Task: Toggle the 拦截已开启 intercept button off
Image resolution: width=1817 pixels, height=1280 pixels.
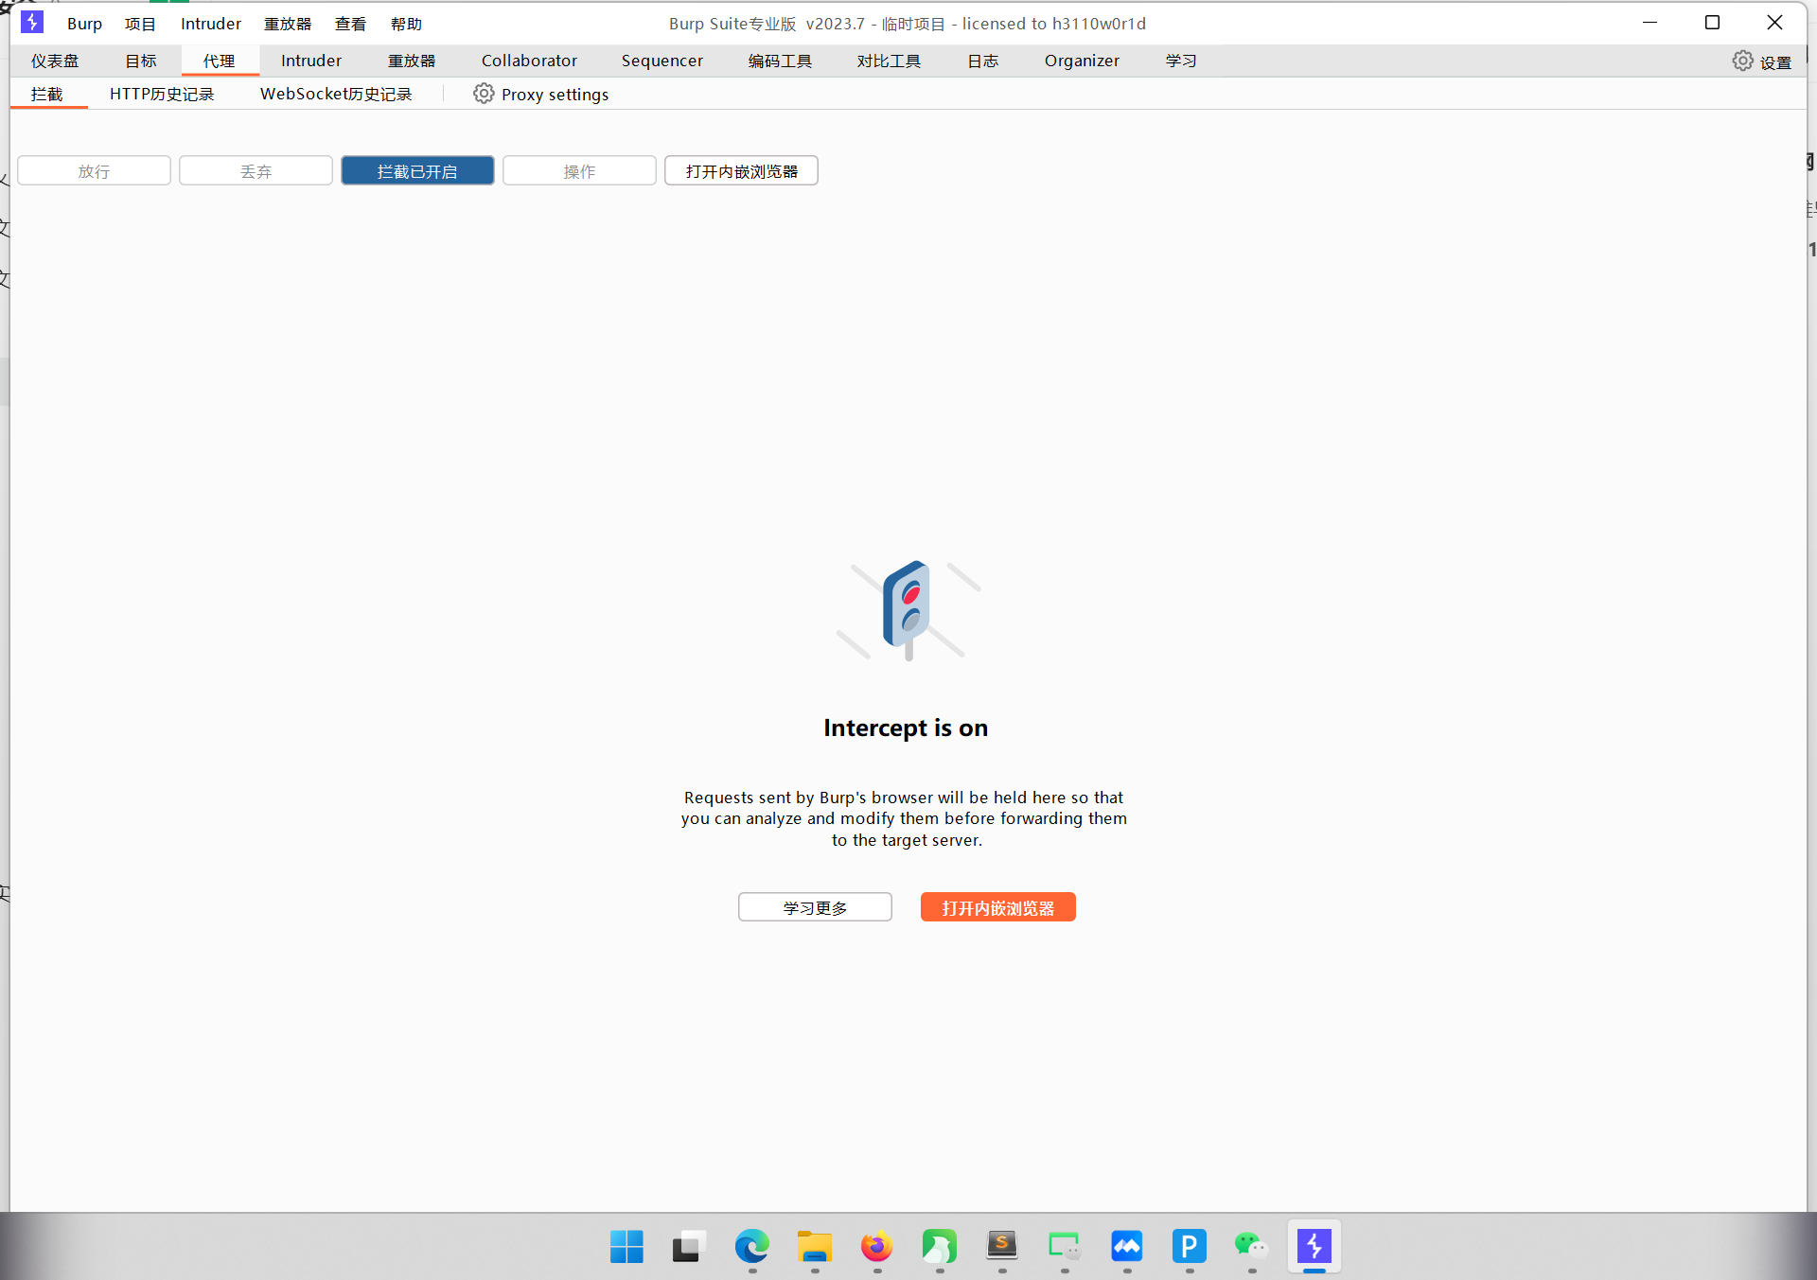Action: click(417, 171)
